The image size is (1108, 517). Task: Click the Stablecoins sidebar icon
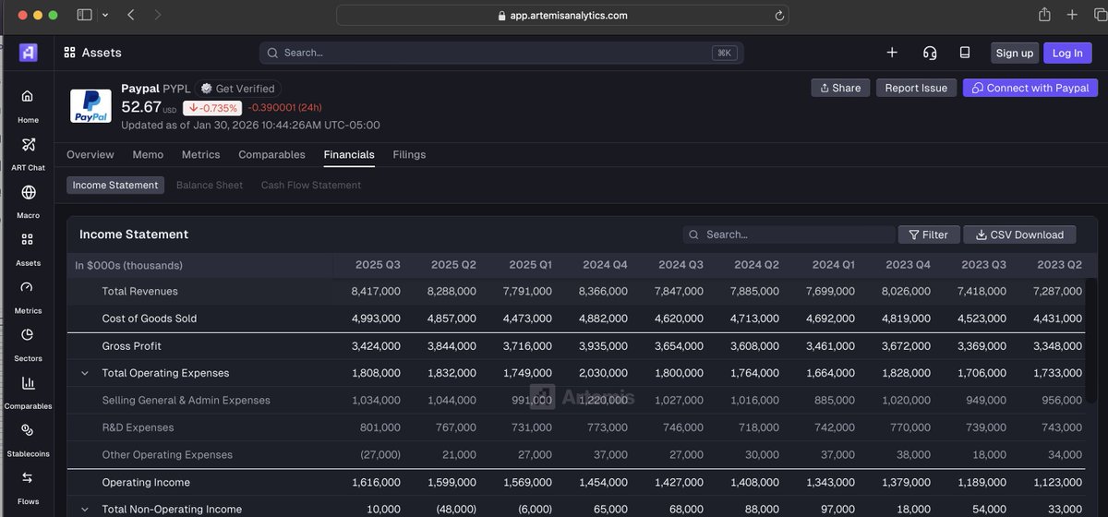[28, 430]
